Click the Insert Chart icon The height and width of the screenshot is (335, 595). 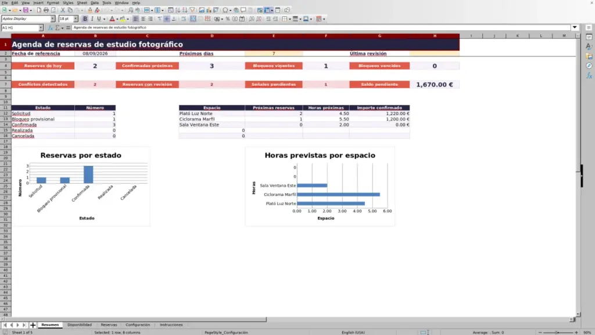209,10
